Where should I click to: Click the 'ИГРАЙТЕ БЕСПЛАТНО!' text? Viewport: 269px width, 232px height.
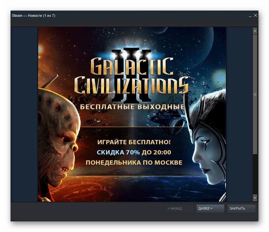(134, 142)
